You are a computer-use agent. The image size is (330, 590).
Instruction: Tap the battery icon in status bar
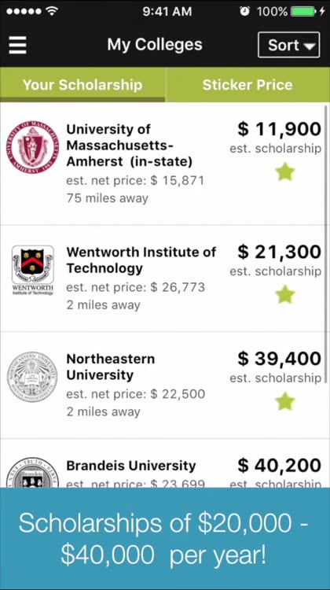303,12
